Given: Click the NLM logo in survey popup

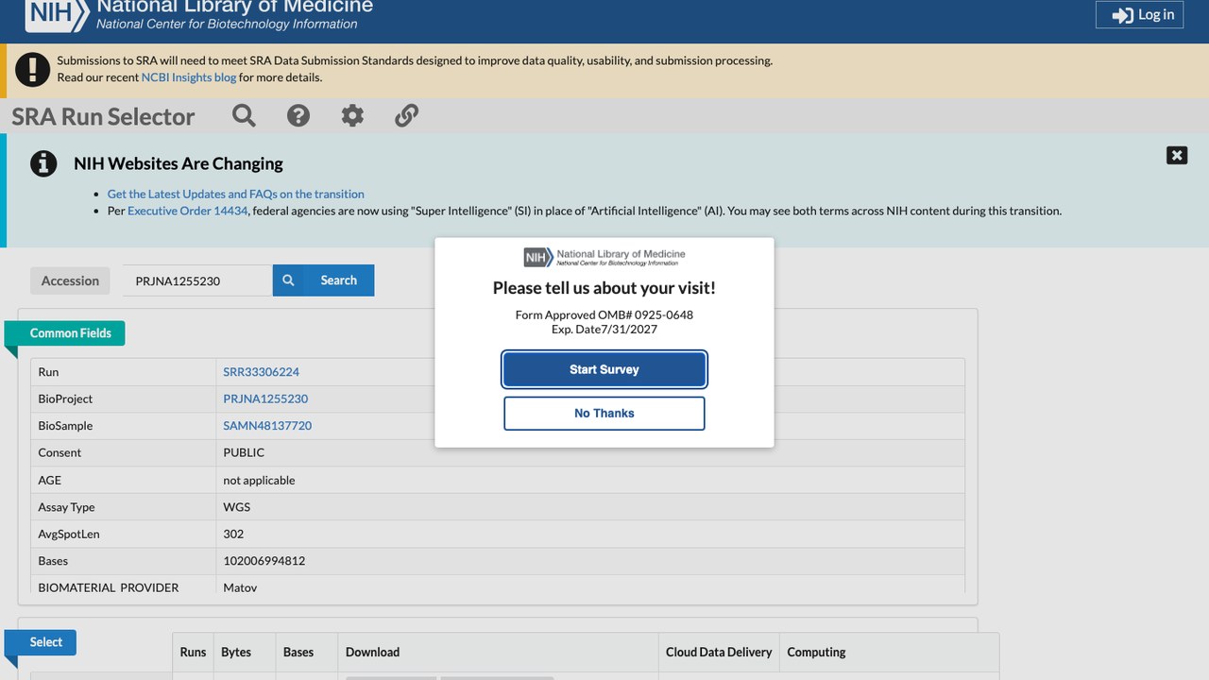Looking at the screenshot, I should point(604,257).
